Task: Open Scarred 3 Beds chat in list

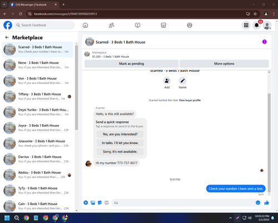Action: (37, 49)
